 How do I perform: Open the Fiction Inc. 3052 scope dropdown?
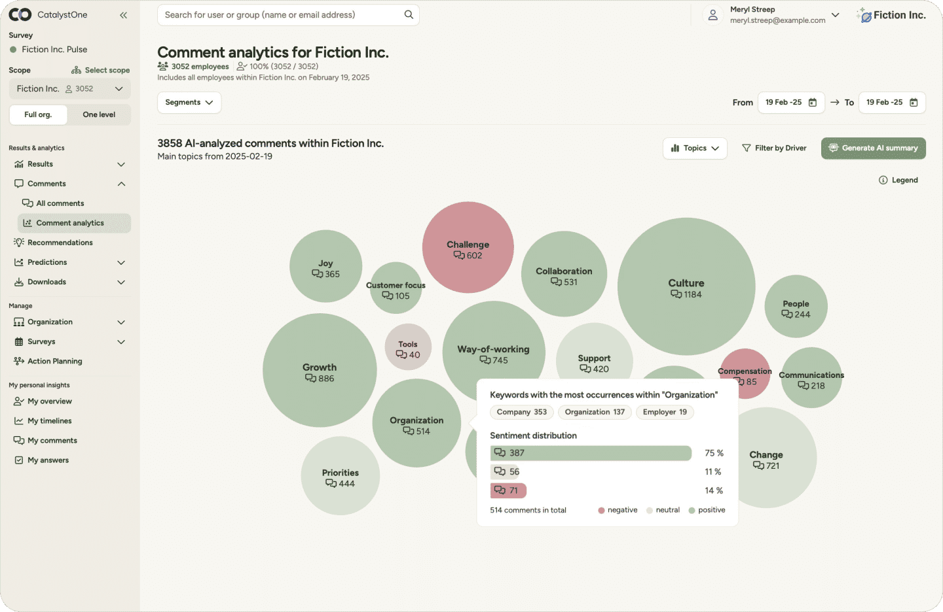point(70,89)
